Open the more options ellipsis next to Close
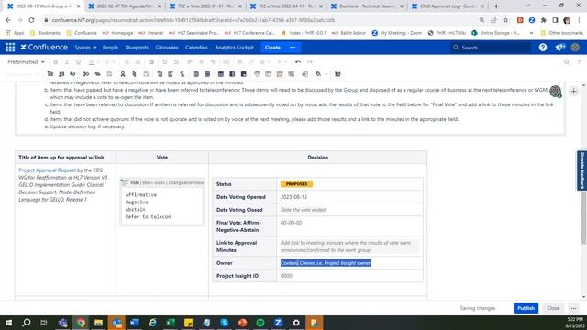Image resolution: width=587 pixels, height=330 pixels. click(x=574, y=308)
